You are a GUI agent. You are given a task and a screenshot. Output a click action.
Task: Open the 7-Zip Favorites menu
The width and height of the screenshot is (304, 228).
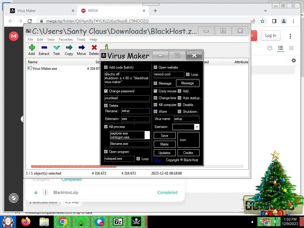tap(66, 39)
